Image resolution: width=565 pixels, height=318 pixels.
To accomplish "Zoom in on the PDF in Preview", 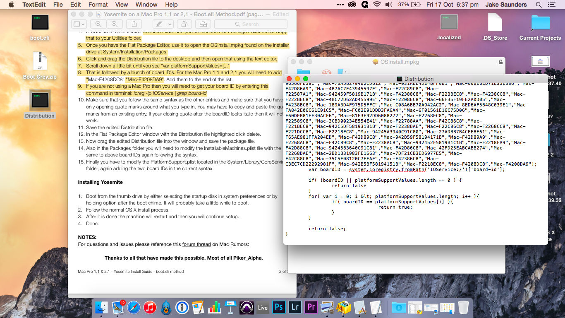I will 114,24.
